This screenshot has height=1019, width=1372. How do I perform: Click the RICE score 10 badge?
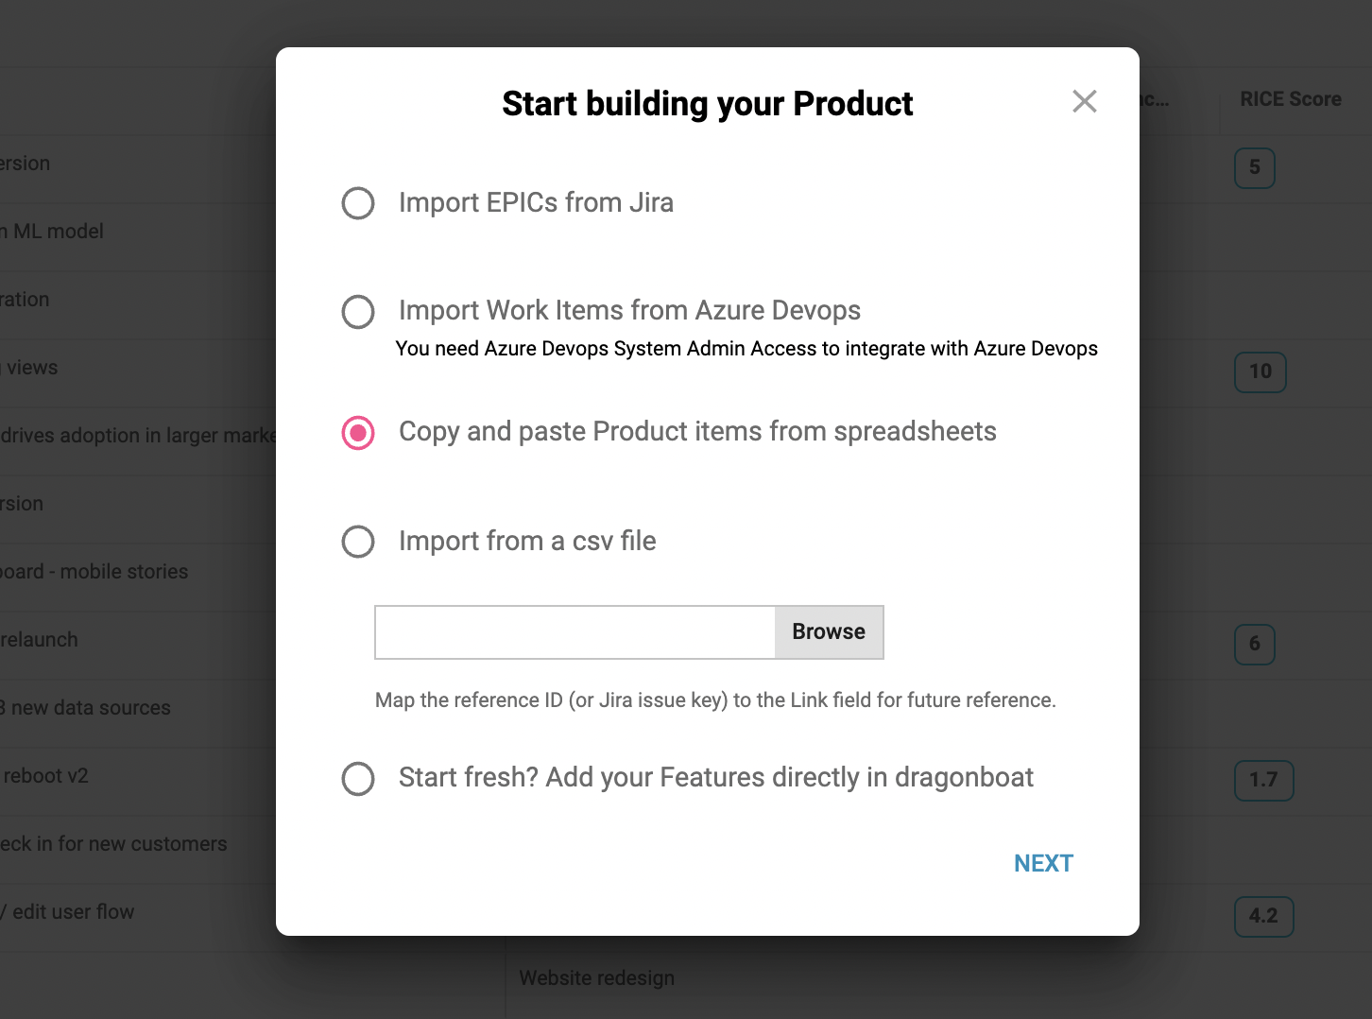[x=1261, y=371]
